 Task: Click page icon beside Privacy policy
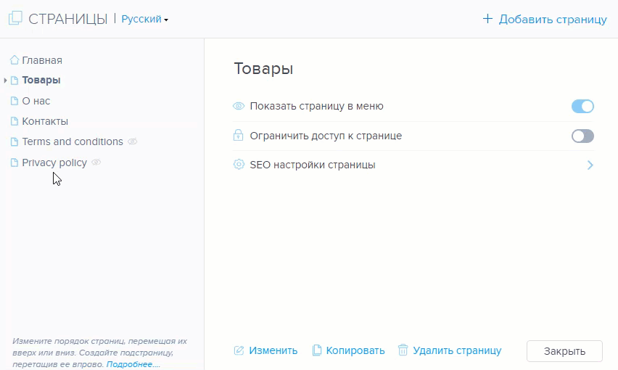click(x=15, y=163)
